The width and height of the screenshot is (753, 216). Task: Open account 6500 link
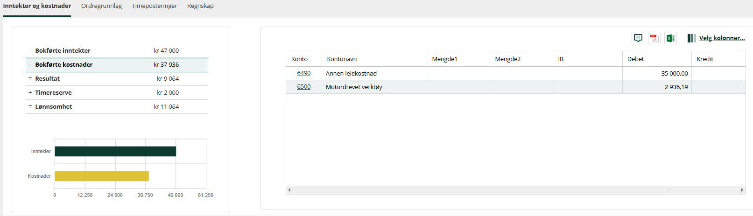304,87
